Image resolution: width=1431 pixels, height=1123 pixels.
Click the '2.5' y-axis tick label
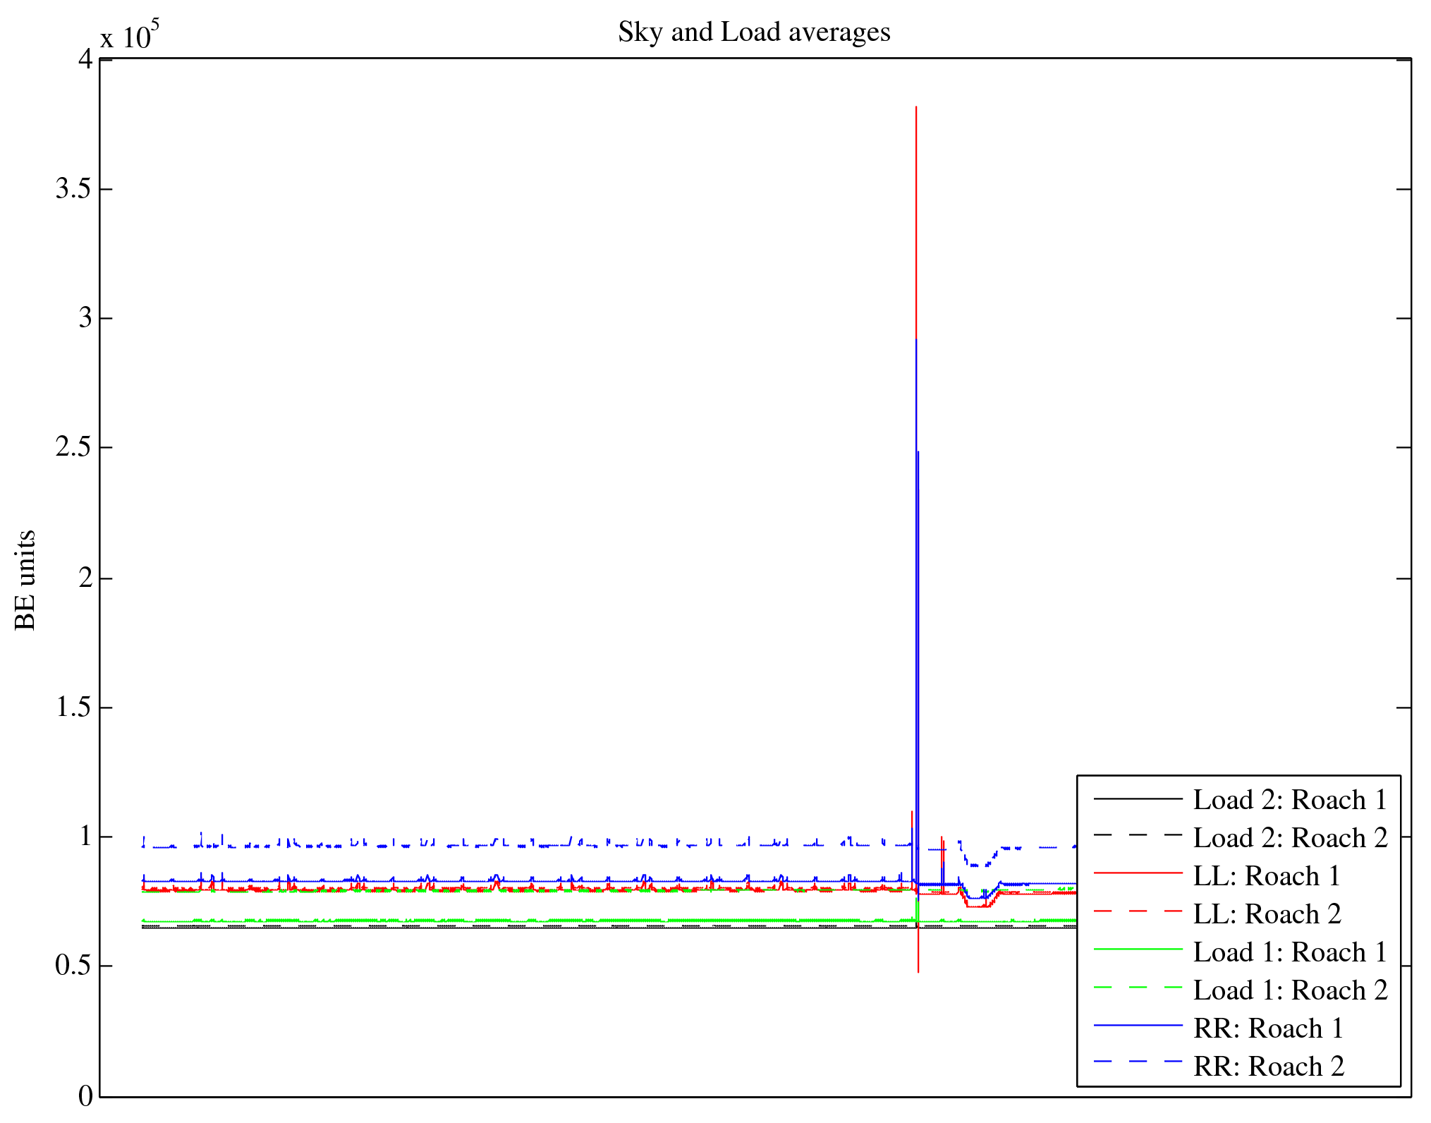tap(73, 447)
